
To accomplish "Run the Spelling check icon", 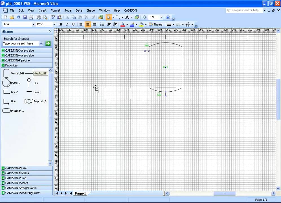I will [x=53, y=17].
